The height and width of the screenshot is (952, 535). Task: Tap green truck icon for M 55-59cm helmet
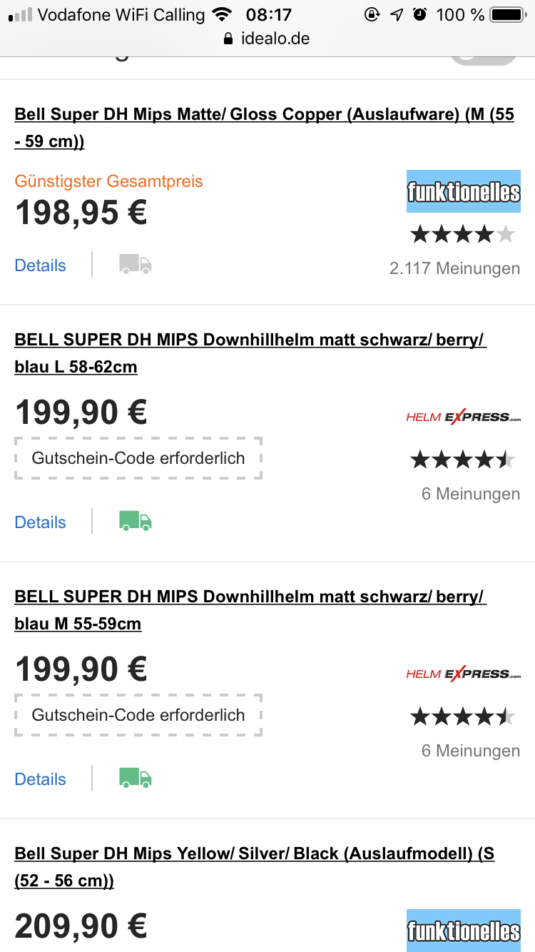click(x=136, y=779)
